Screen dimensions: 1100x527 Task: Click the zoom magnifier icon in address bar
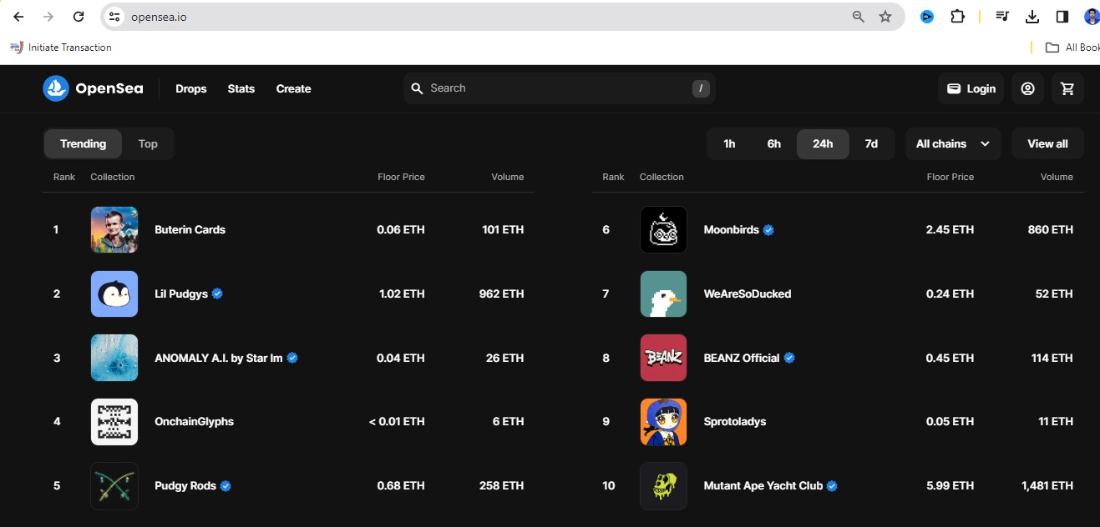(x=859, y=17)
